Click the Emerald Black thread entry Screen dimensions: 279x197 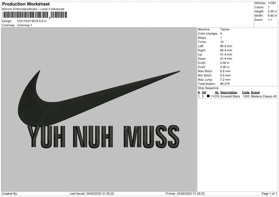[x=230, y=96]
